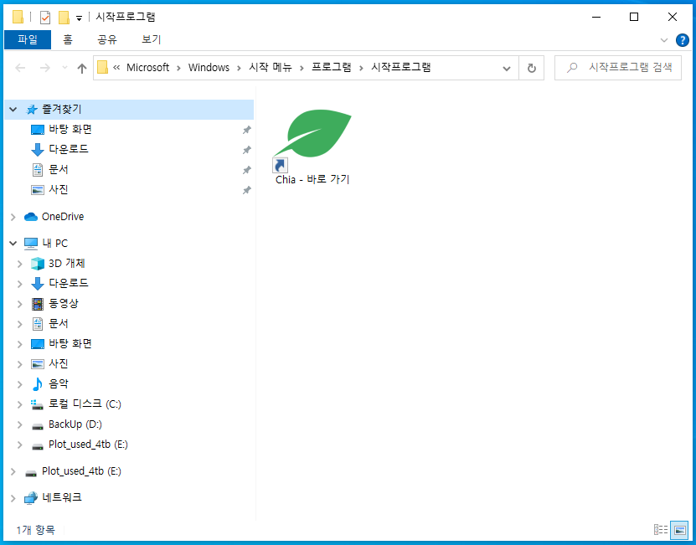Open 바탕 화면 under 즐겨찾기
The height and width of the screenshot is (545, 696).
(x=70, y=129)
